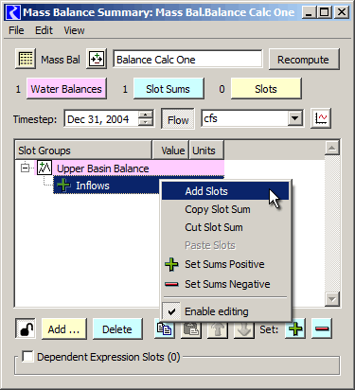Open the Edit menu
The image size is (355, 390).
click(x=44, y=30)
